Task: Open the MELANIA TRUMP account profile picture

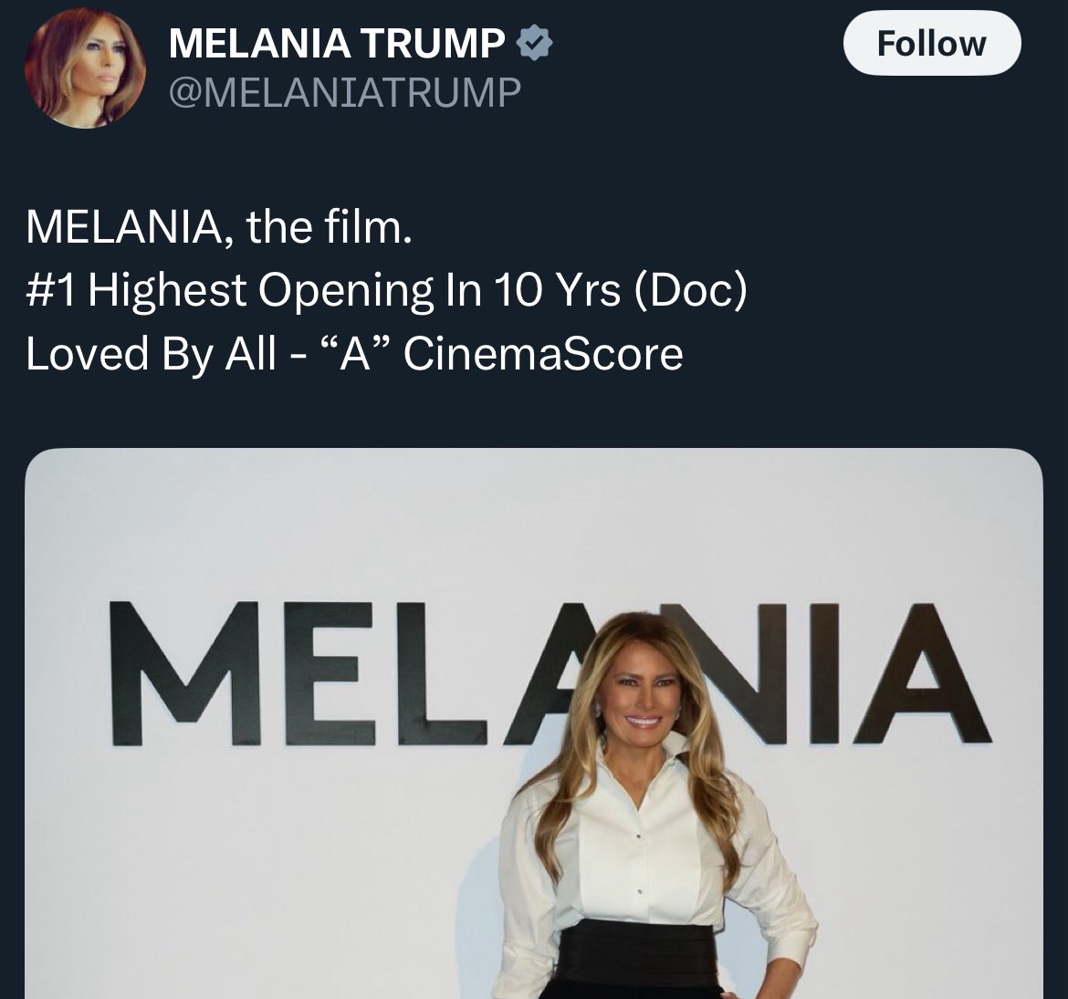Action: click(84, 68)
